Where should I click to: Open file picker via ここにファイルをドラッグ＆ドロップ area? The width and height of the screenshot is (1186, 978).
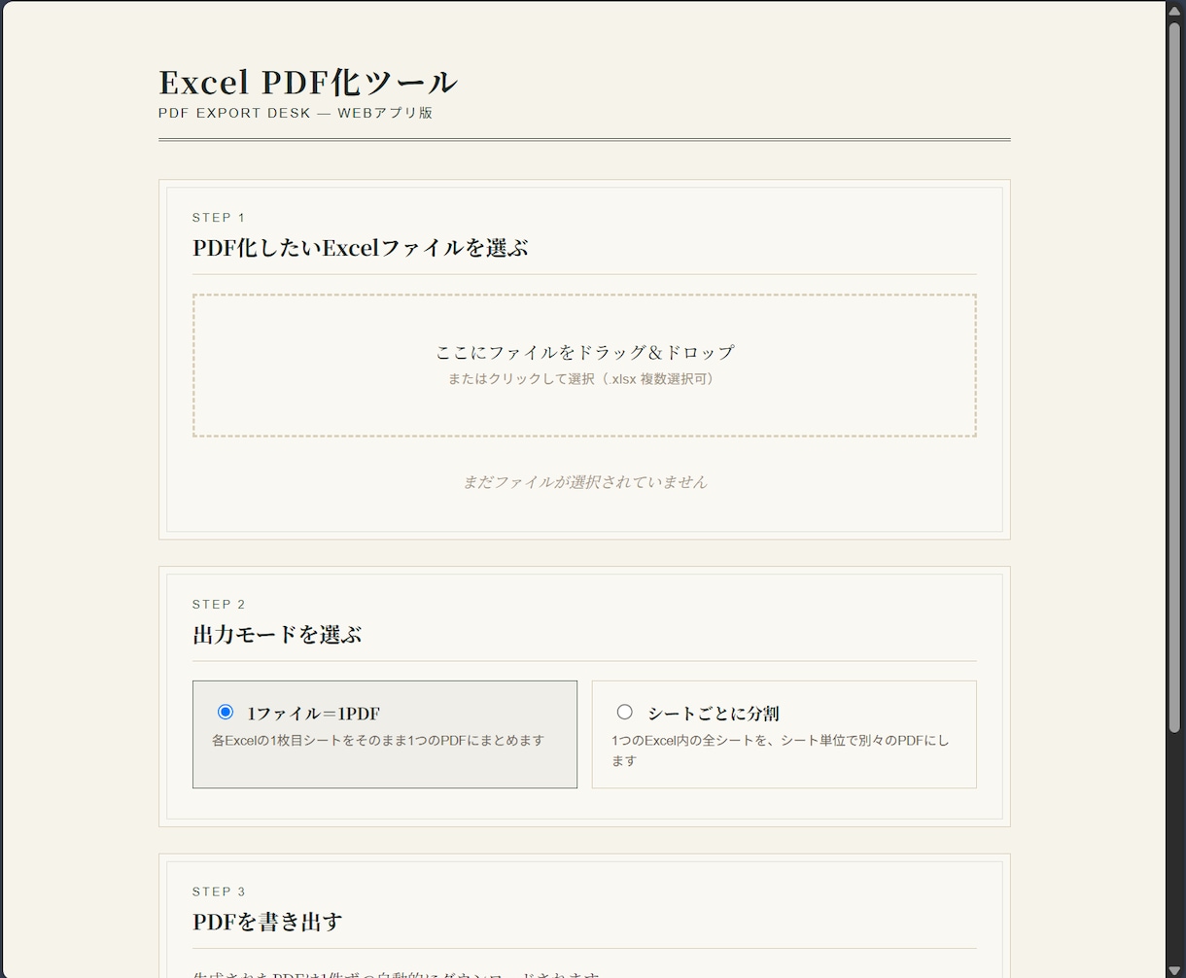click(x=584, y=366)
